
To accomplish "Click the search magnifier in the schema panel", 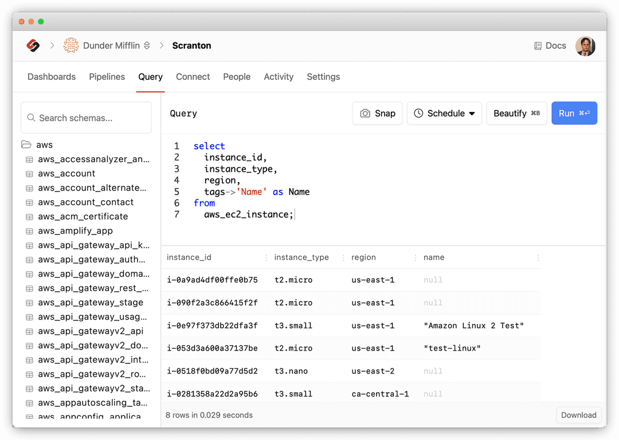I will coord(33,117).
